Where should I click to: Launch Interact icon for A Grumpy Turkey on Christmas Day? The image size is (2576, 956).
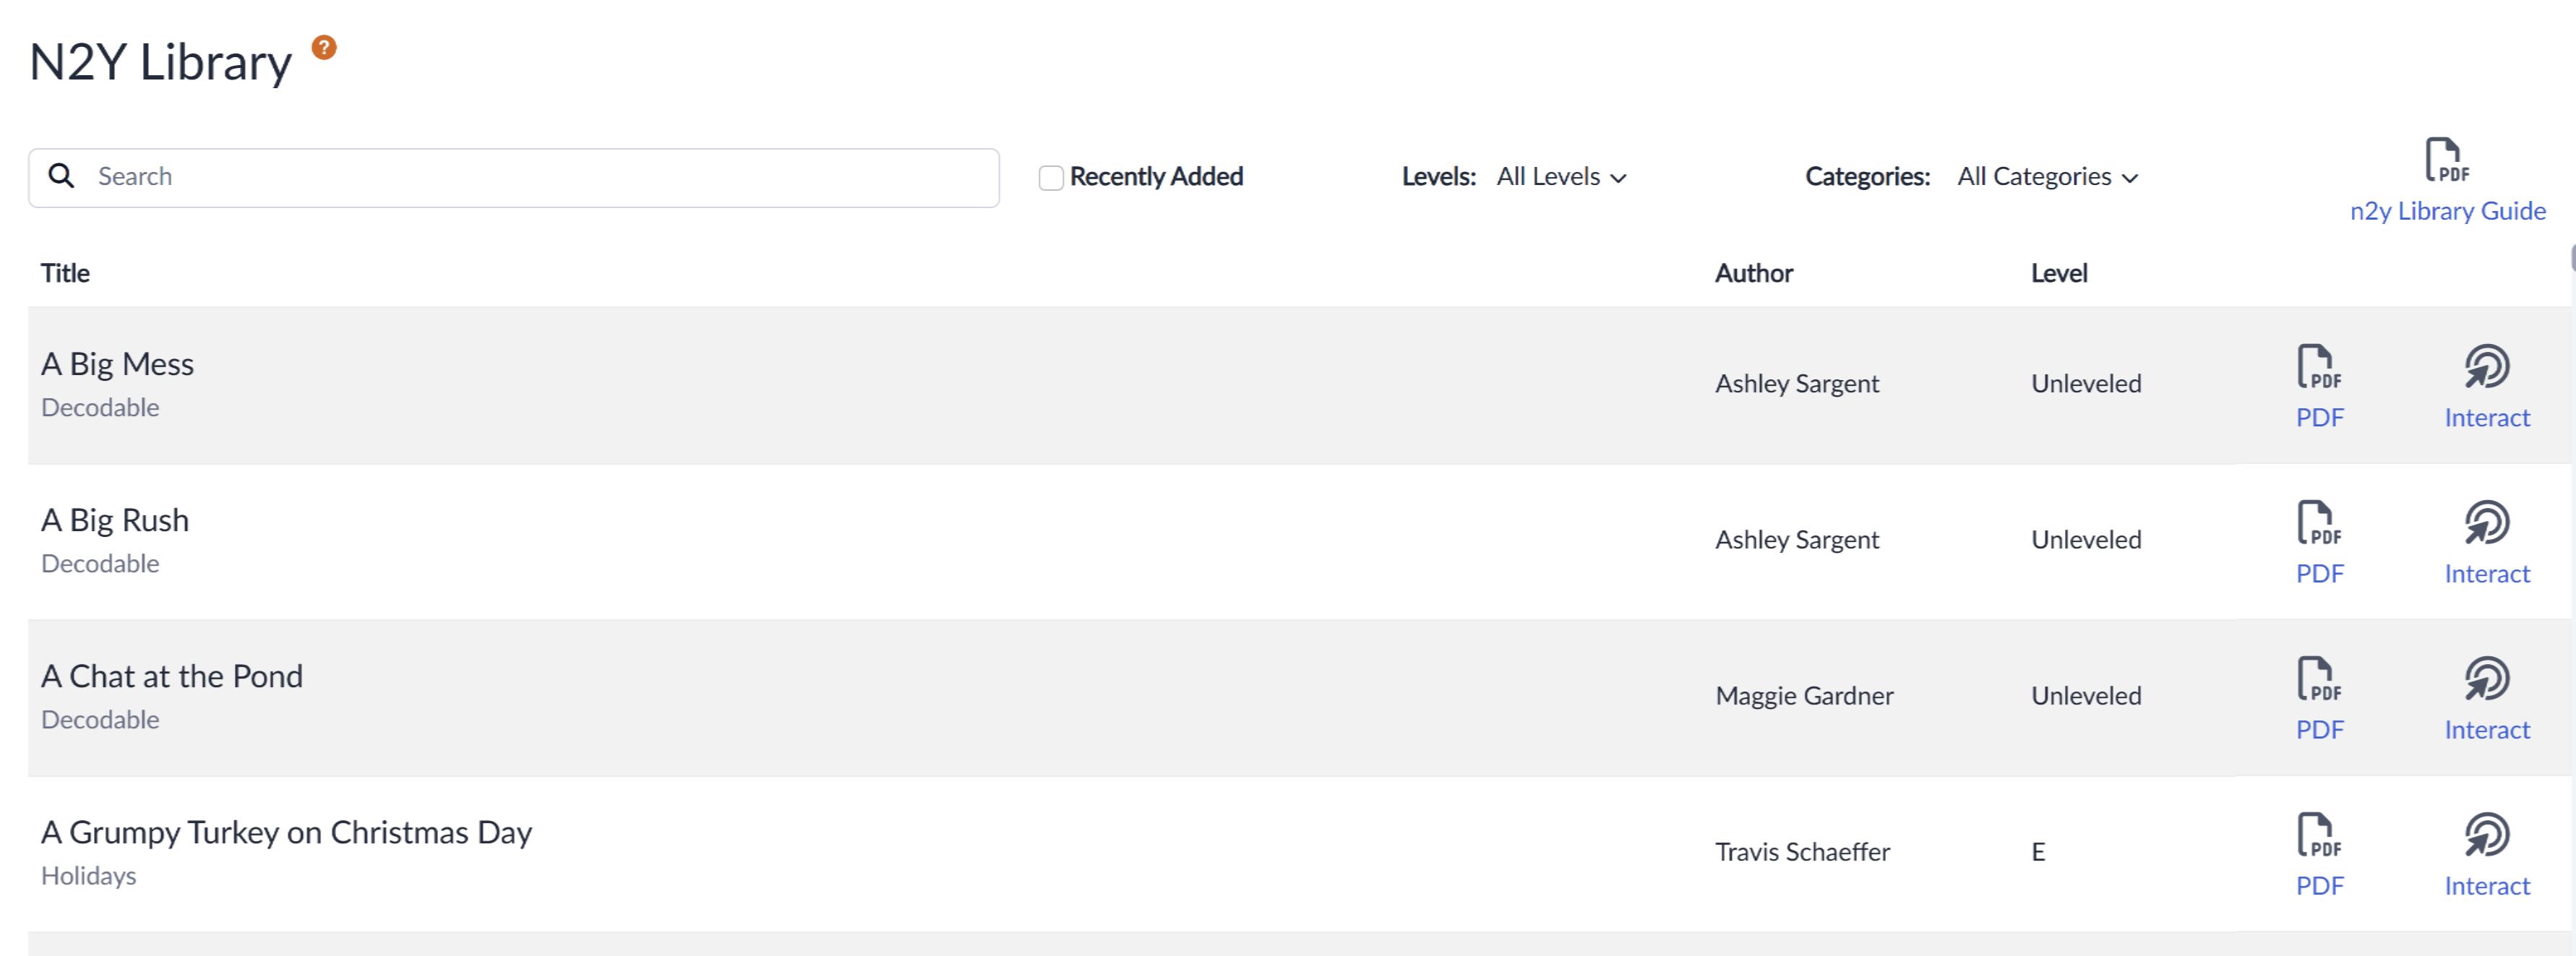pyautogui.click(x=2487, y=834)
